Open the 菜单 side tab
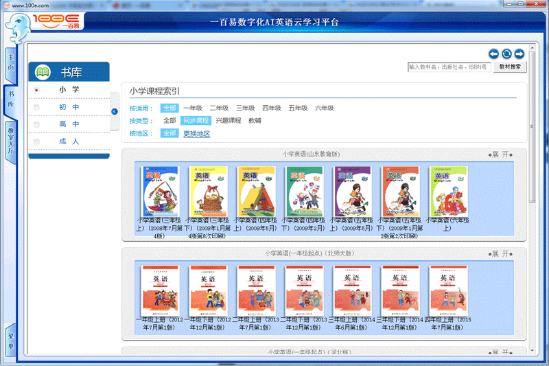549x366 pixels. pos(11,341)
